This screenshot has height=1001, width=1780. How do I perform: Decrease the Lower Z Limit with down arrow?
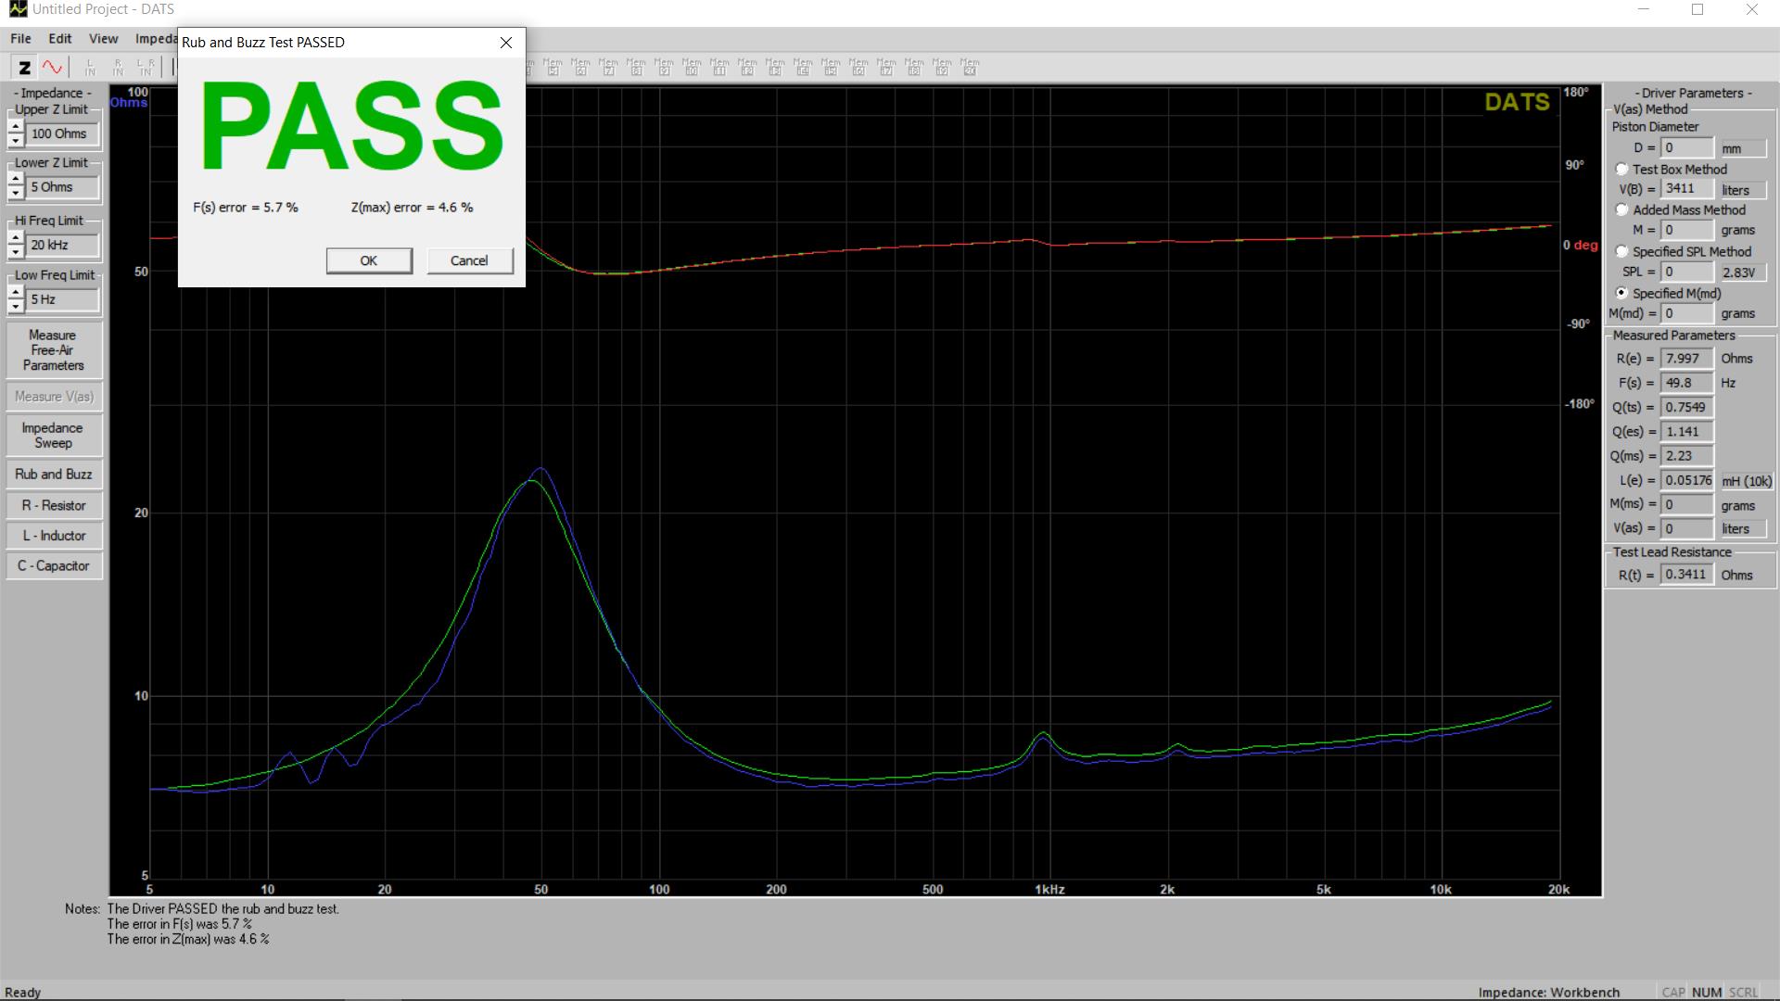[x=16, y=193]
